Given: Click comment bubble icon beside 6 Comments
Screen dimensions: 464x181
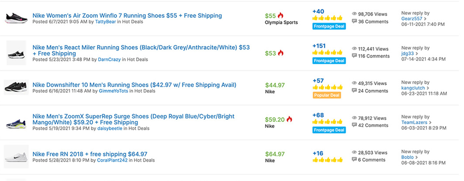Looking at the screenshot, I should [354, 160].
